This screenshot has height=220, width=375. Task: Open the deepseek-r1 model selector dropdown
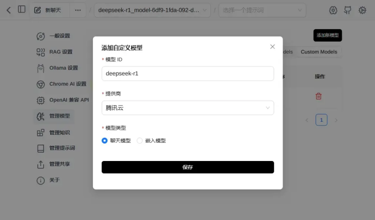click(152, 10)
